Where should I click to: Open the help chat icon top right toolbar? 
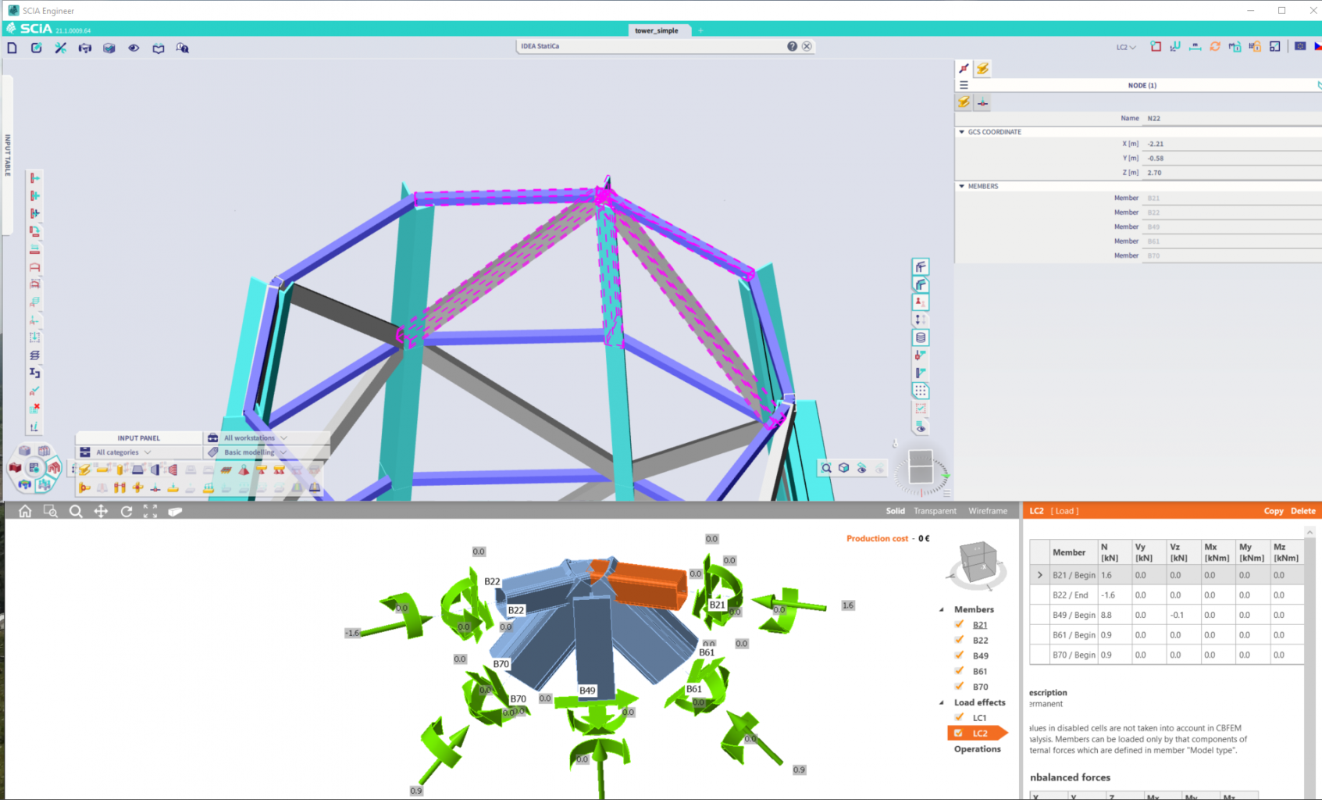point(182,48)
